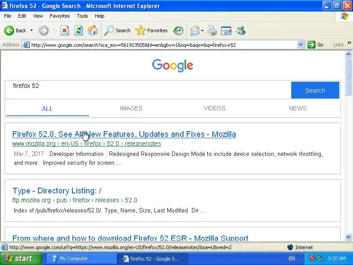This screenshot has width=353, height=265.
Task: Open the Messenger people icon
Action: pos(240,30)
